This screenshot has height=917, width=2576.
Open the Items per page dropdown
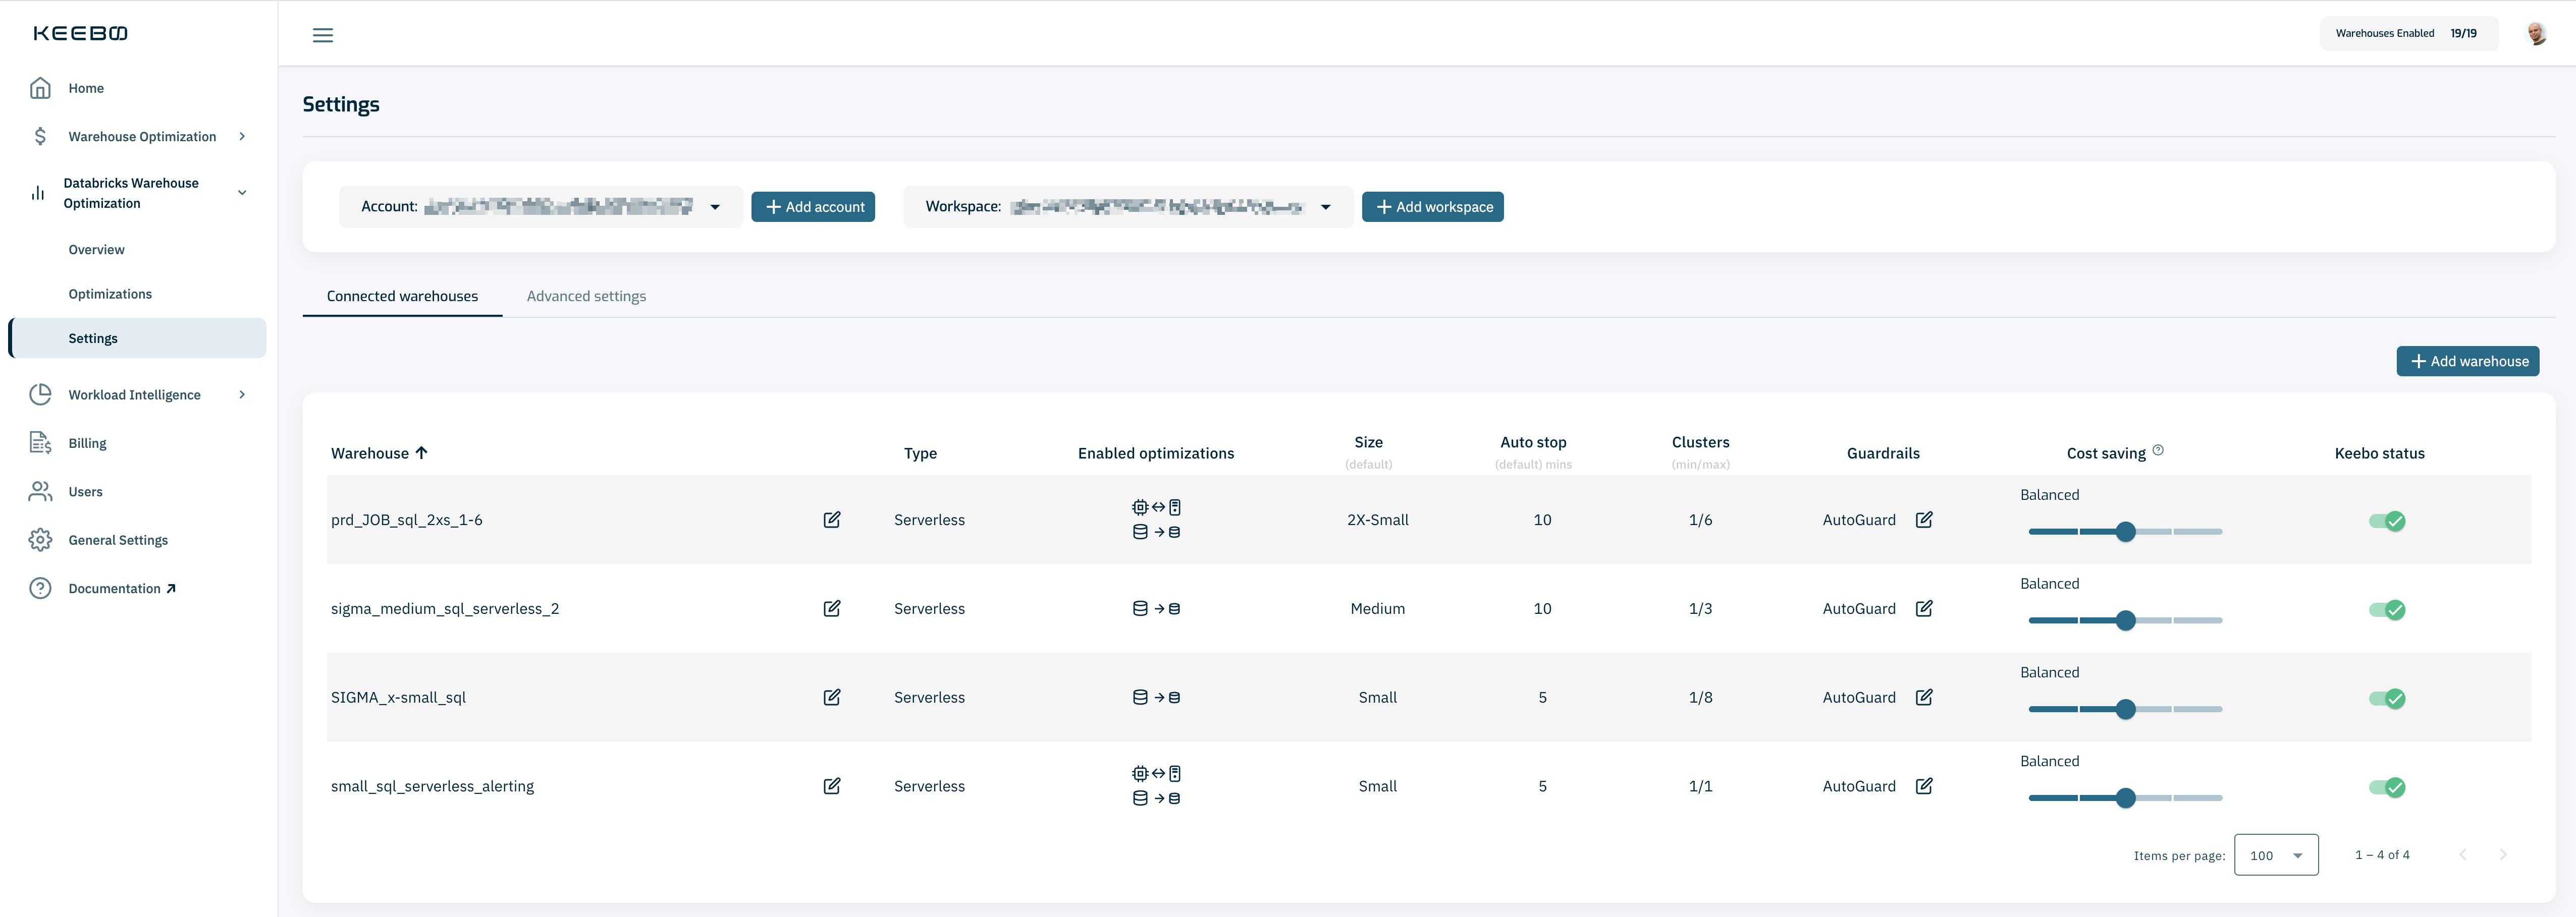click(x=2276, y=855)
